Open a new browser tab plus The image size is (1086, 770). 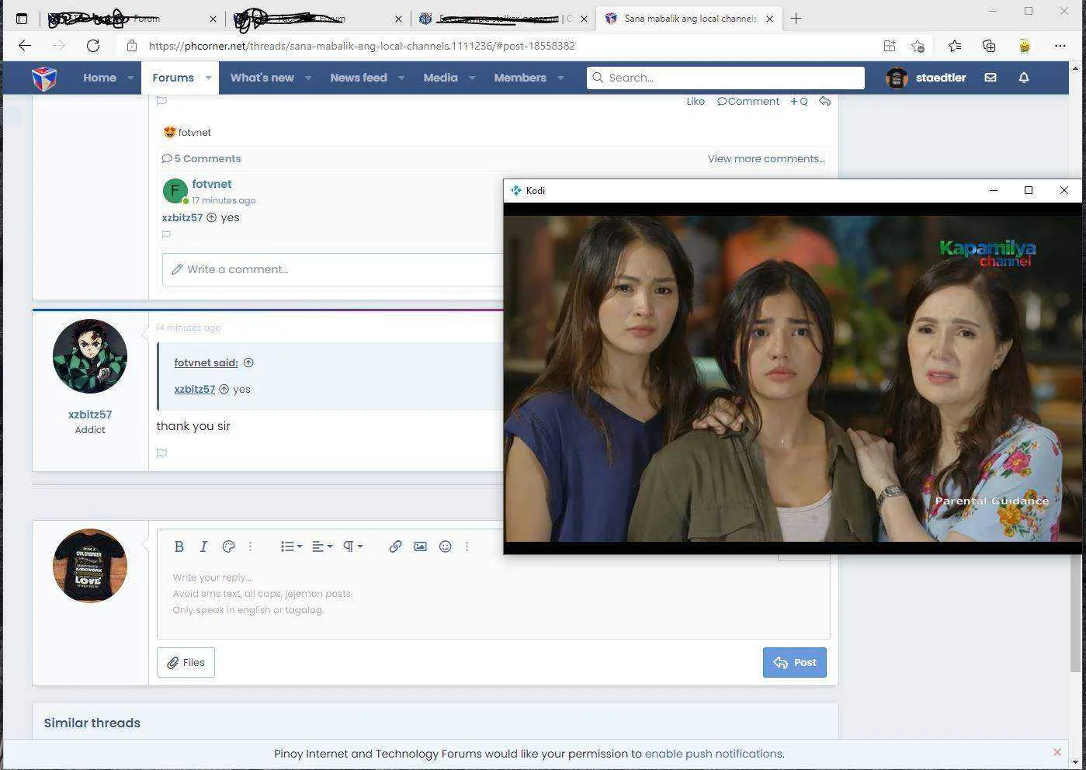(796, 19)
